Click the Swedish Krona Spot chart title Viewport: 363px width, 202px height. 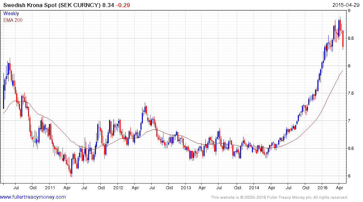(x=51, y=5)
